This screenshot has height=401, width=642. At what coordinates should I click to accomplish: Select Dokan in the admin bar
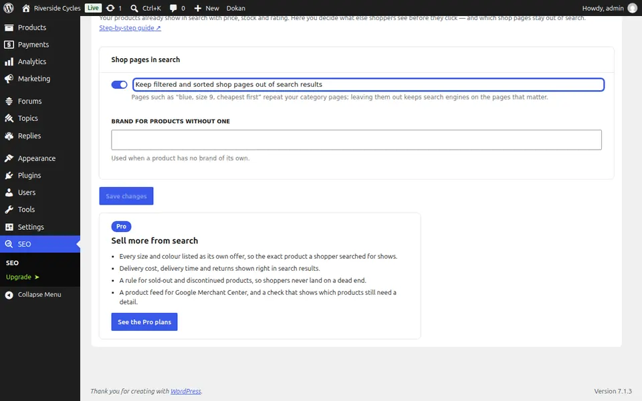point(236,8)
